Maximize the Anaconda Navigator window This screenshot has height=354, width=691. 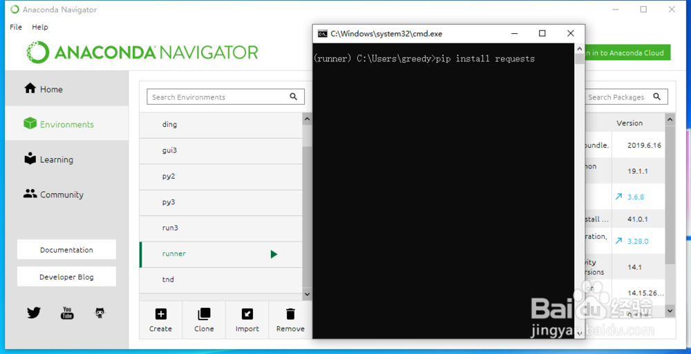[643, 9]
